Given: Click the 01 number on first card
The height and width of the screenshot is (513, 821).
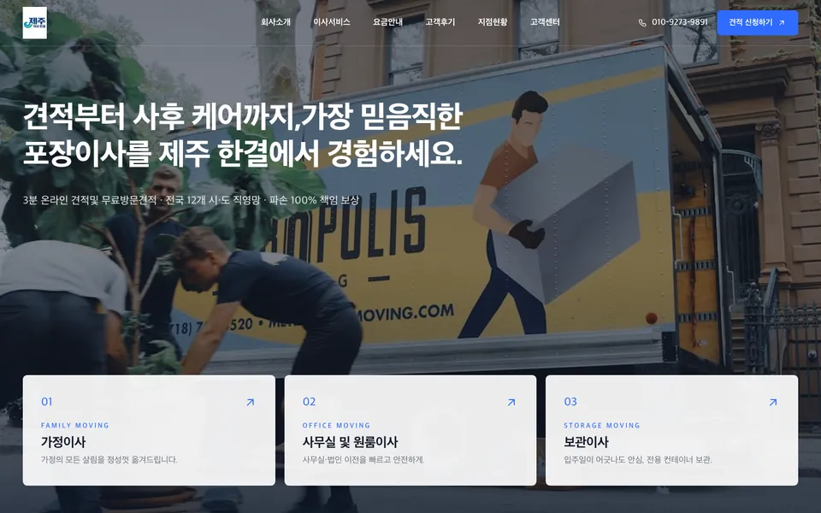Looking at the screenshot, I should coord(46,402).
